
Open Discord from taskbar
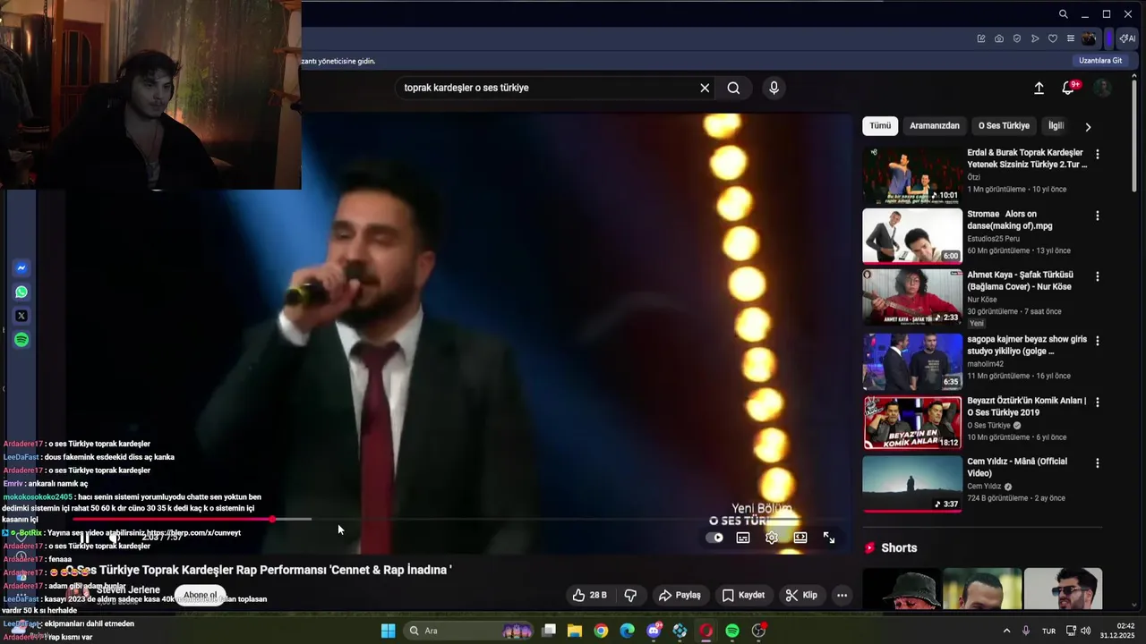click(x=654, y=631)
